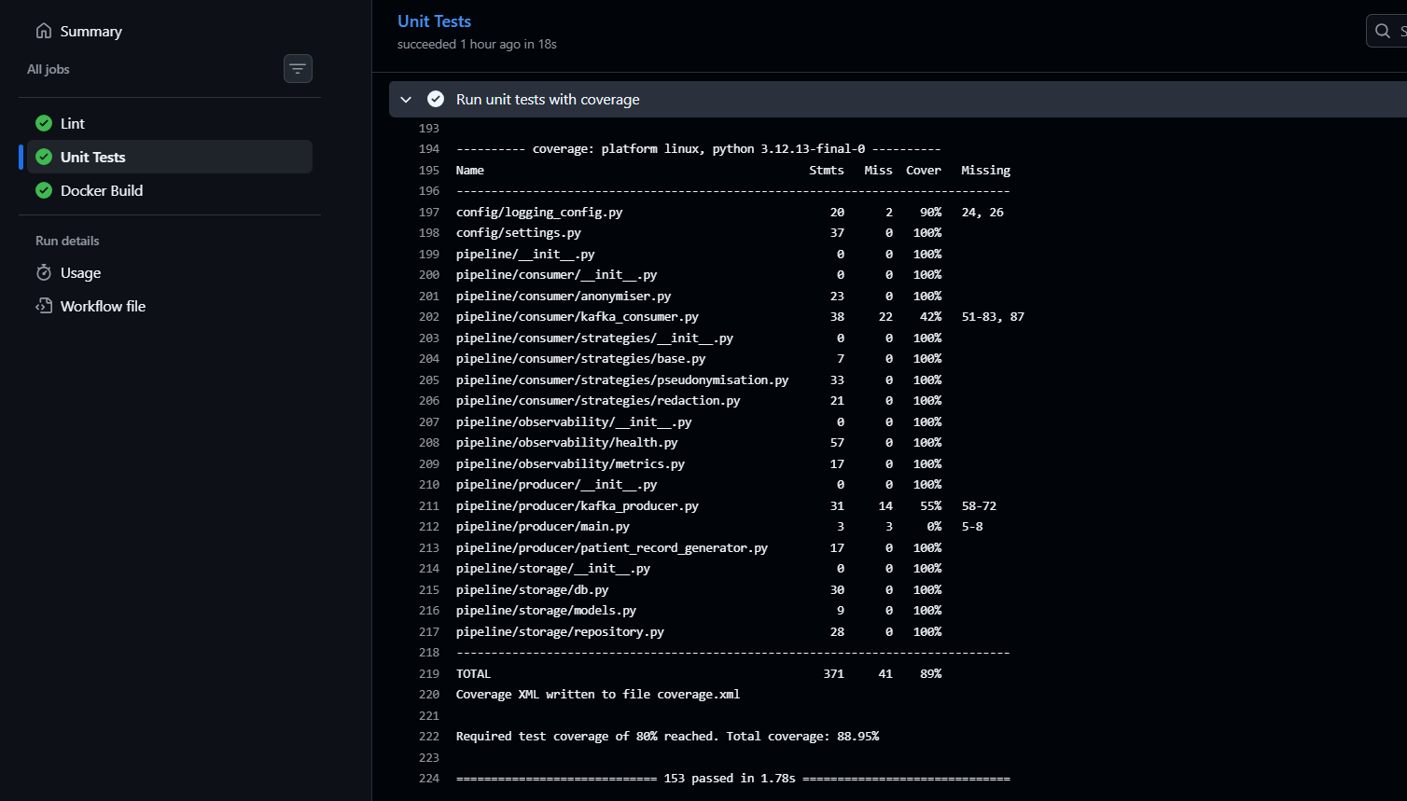Viewport: 1407px width, 801px height.
Task: Click the stopwatch Usage icon
Action: 44,272
